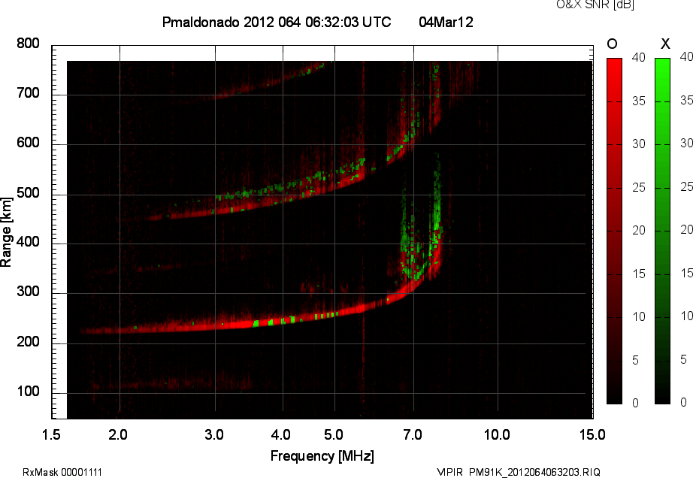Click the green X-mode SNR color bar
The width and height of the screenshot is (693, 478).
coord(662,231)
